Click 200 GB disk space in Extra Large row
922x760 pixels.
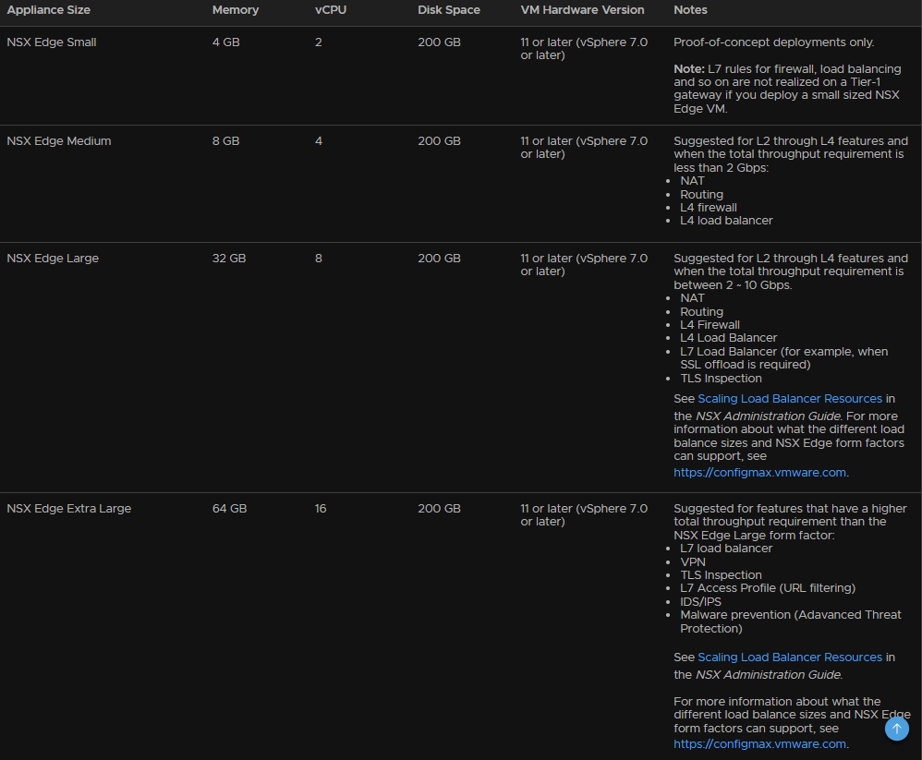[439, 509]
